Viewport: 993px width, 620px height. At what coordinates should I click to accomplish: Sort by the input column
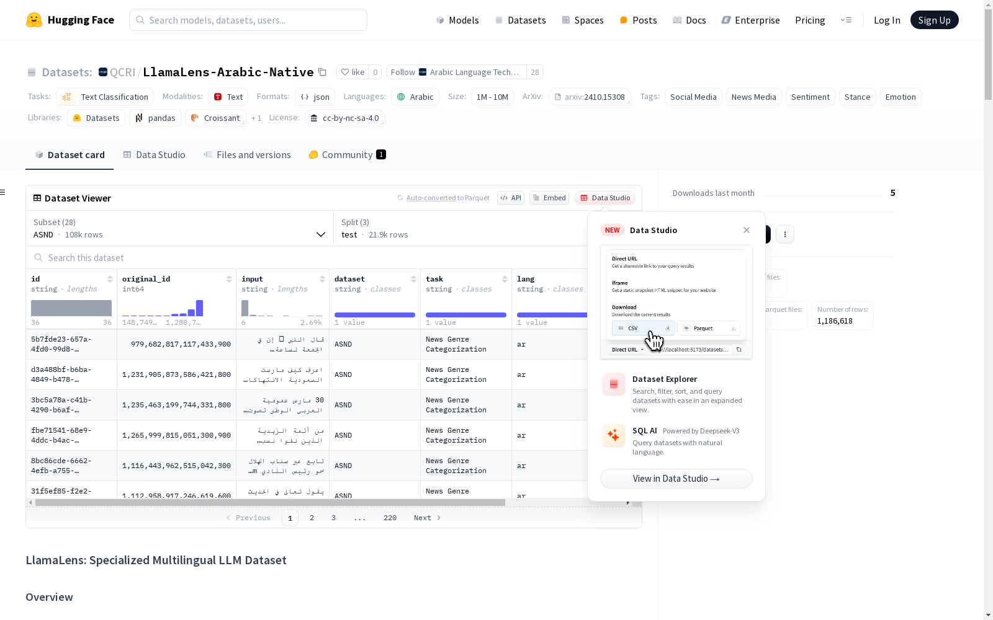322,279
